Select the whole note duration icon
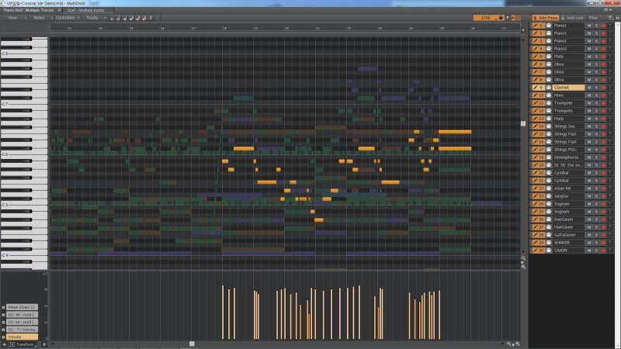The height and width of the screenshot is (349, 621). pos(112,18)
